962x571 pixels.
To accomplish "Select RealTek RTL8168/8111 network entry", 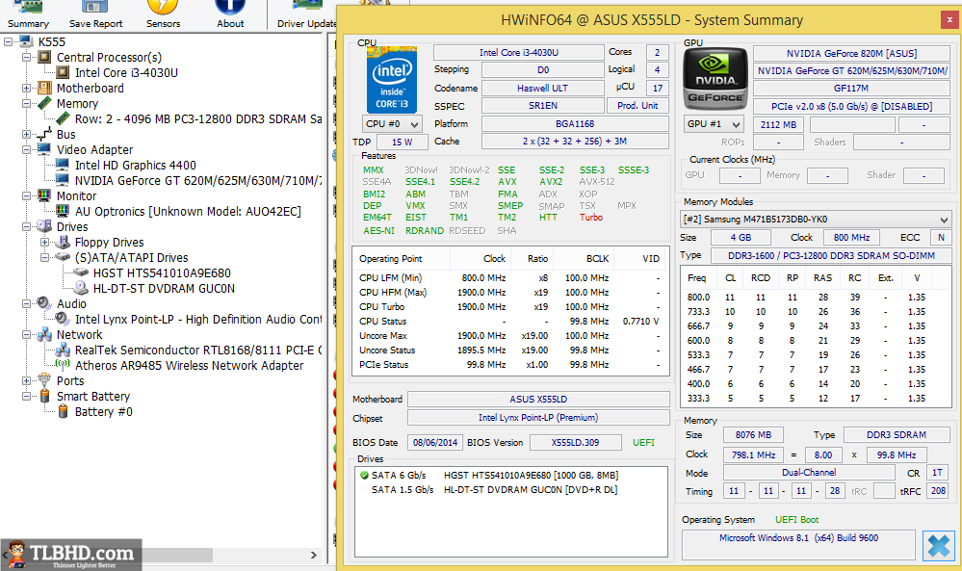I will [x=198, y=350].
